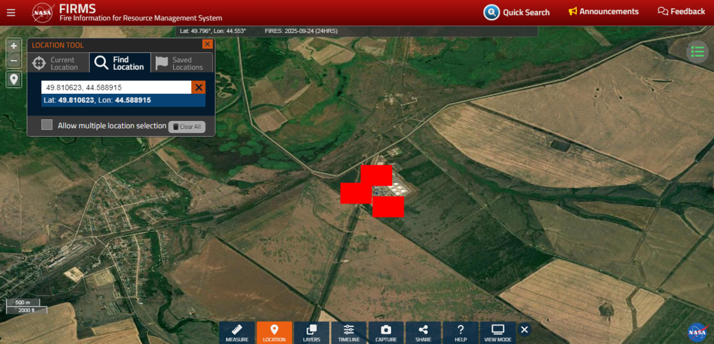This screenshot has width=714, height=344.
Task: Click the red fire detection square
Action: point(377,175)
